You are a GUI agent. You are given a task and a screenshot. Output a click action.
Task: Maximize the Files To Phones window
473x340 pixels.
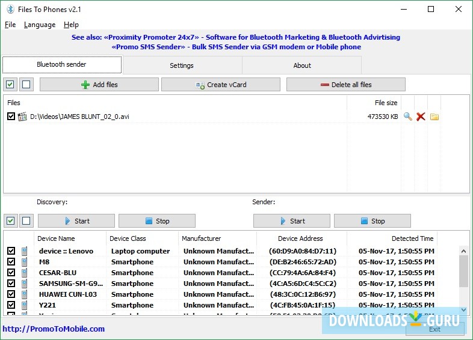coord(431,9)
